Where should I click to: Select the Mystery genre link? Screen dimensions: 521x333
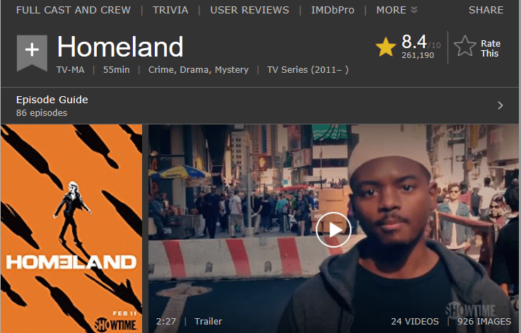[232, 70]
